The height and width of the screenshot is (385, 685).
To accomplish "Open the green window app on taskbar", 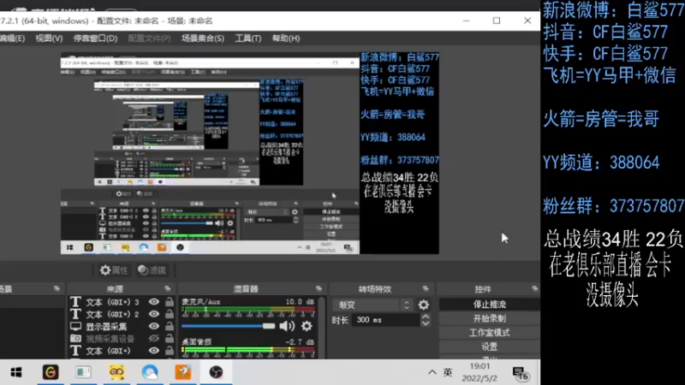I will (x=83, y=372).
